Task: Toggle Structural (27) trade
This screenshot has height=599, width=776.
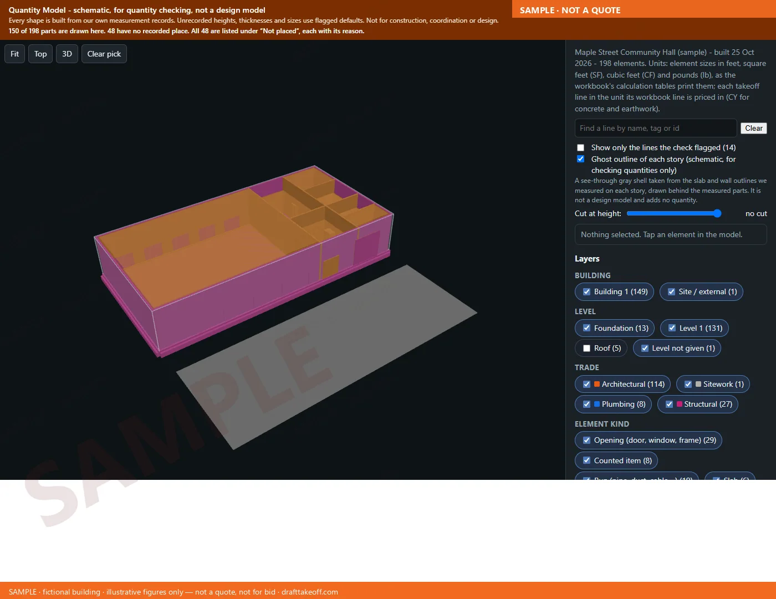Action: pos(698,404)
